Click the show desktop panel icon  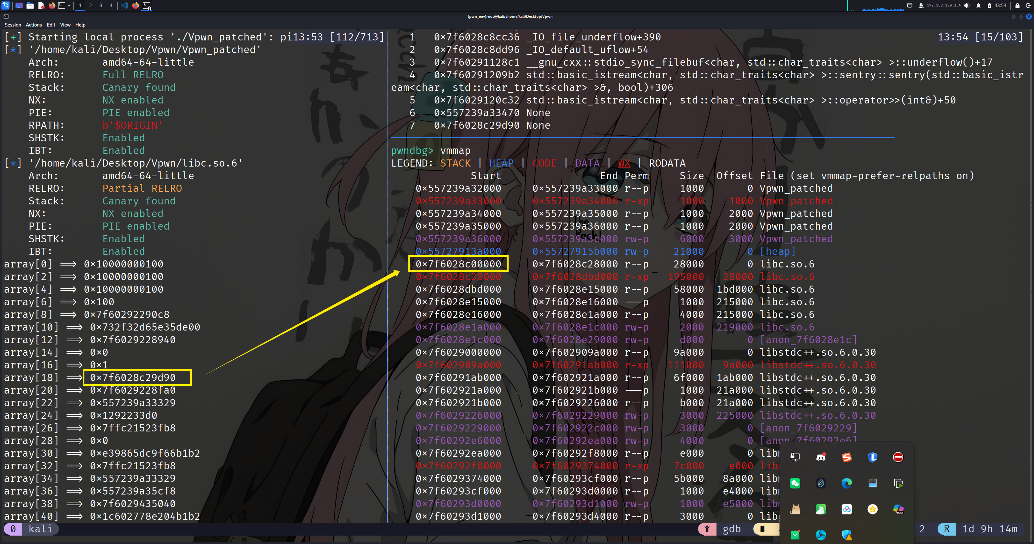click(19, 5)
